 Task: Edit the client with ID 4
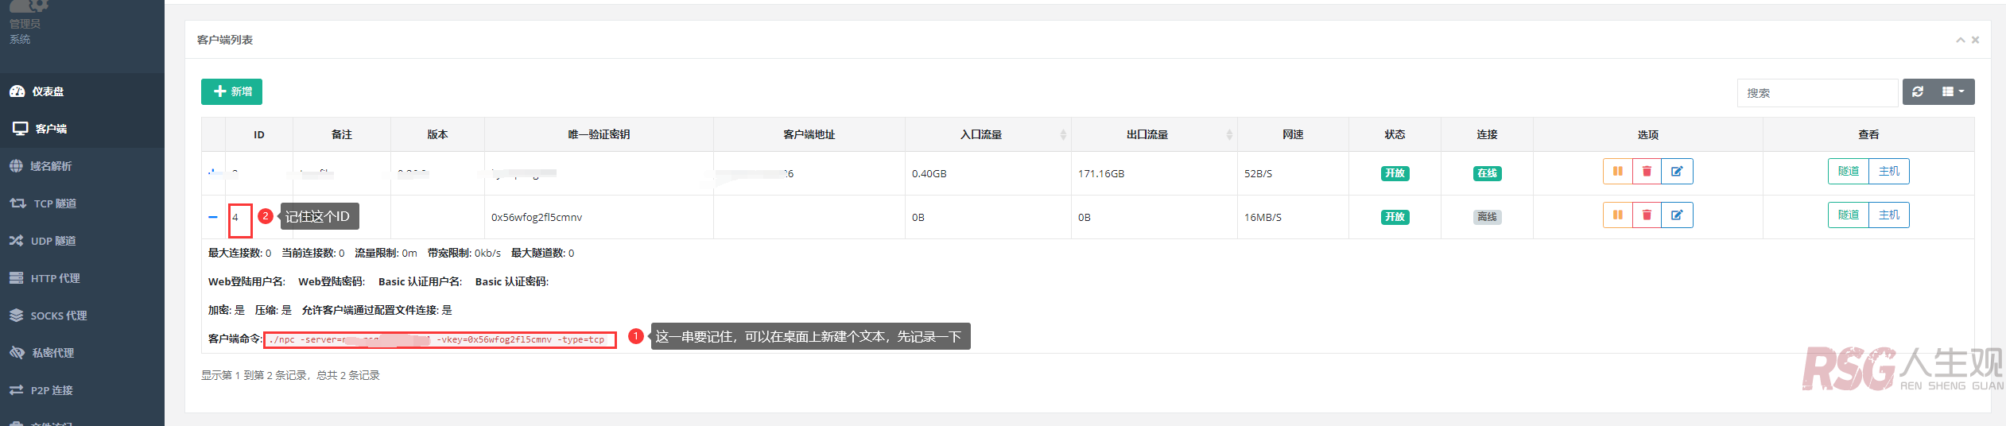tap(1677, 215)
